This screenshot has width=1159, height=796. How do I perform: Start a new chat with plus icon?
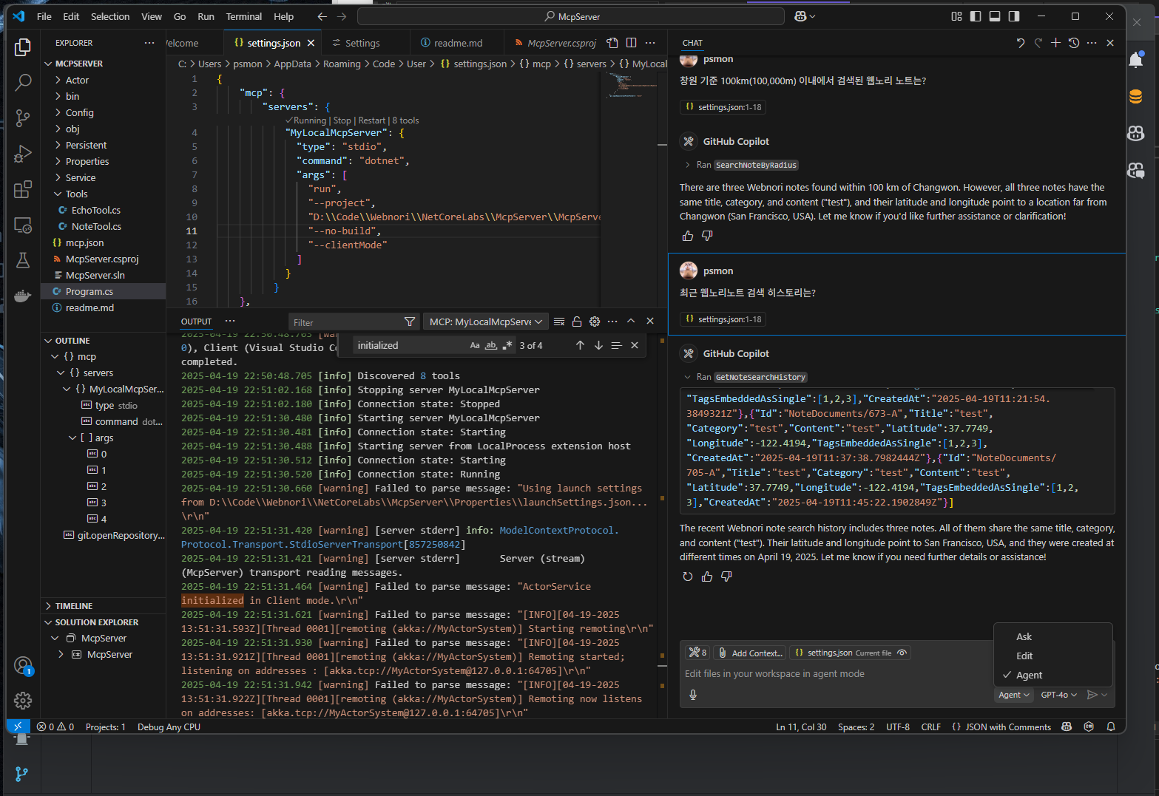pyautogui.click(x=1055, y=43)
